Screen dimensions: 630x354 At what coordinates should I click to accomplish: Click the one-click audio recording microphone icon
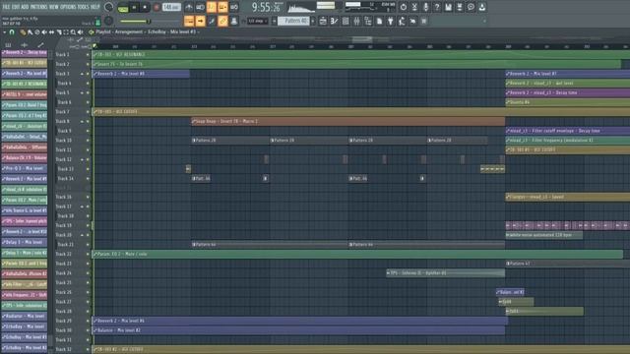[x=426, y=7]
